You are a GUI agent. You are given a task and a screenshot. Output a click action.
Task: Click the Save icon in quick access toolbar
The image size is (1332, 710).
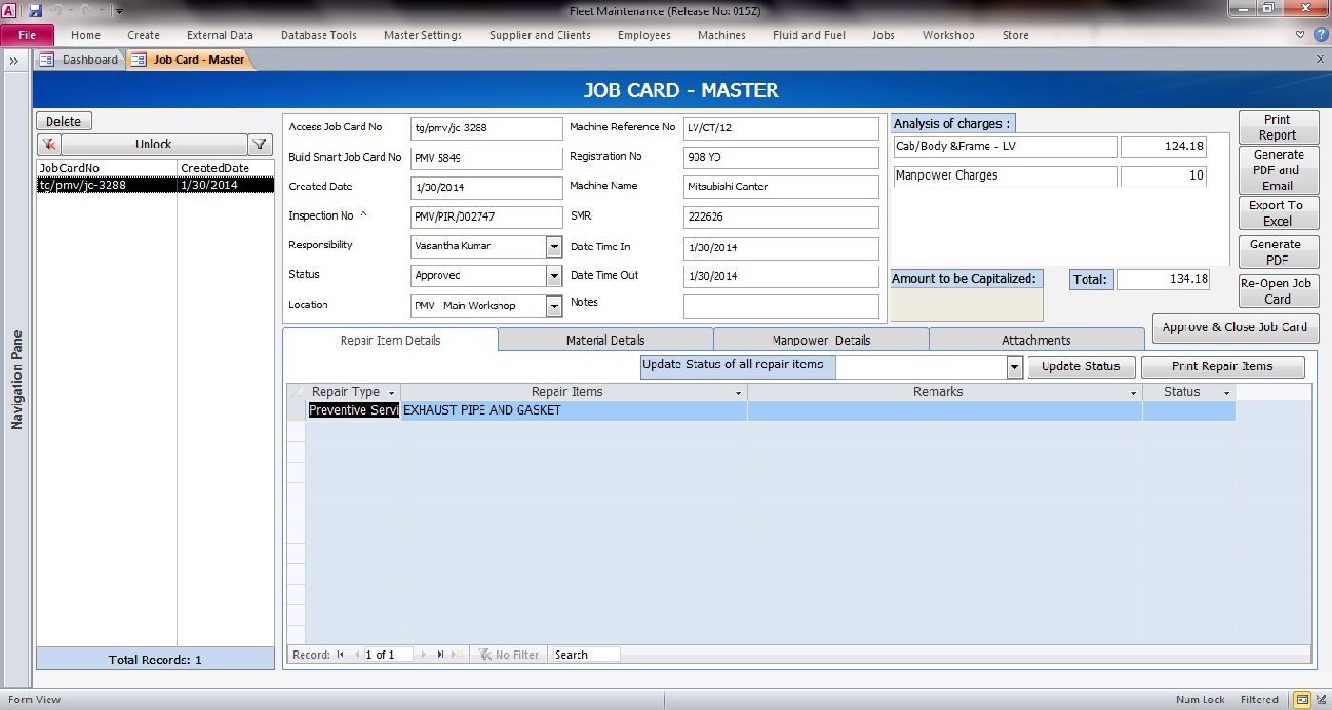pos(35,10)
